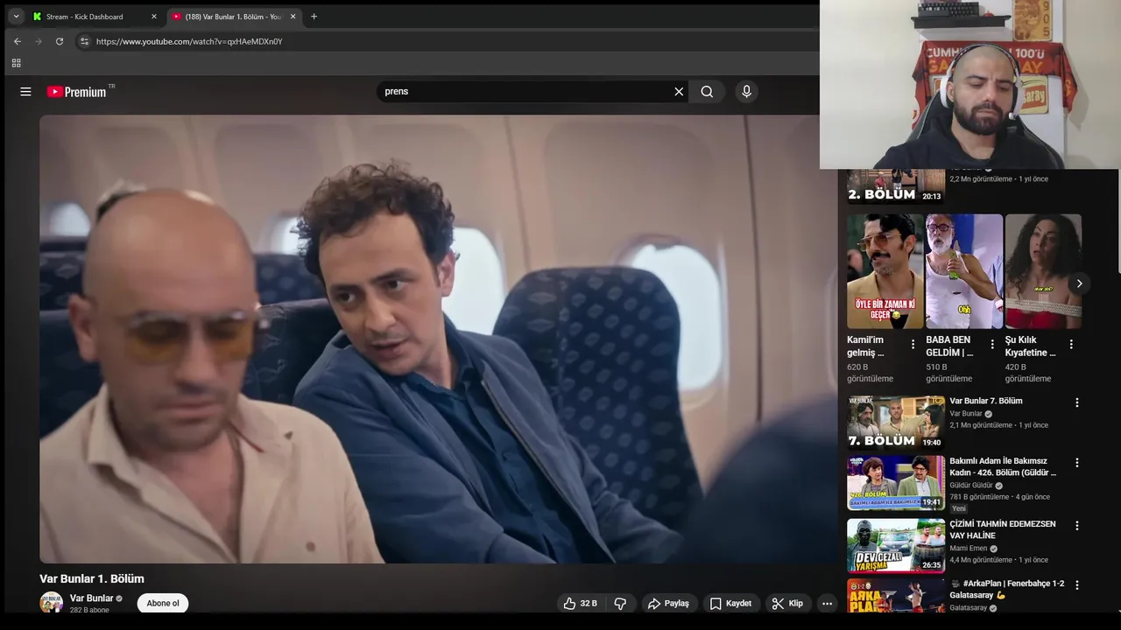Share the video via Paylaş button
Viewport: 1121px width, 630px height.
click(x=668, y=603)
